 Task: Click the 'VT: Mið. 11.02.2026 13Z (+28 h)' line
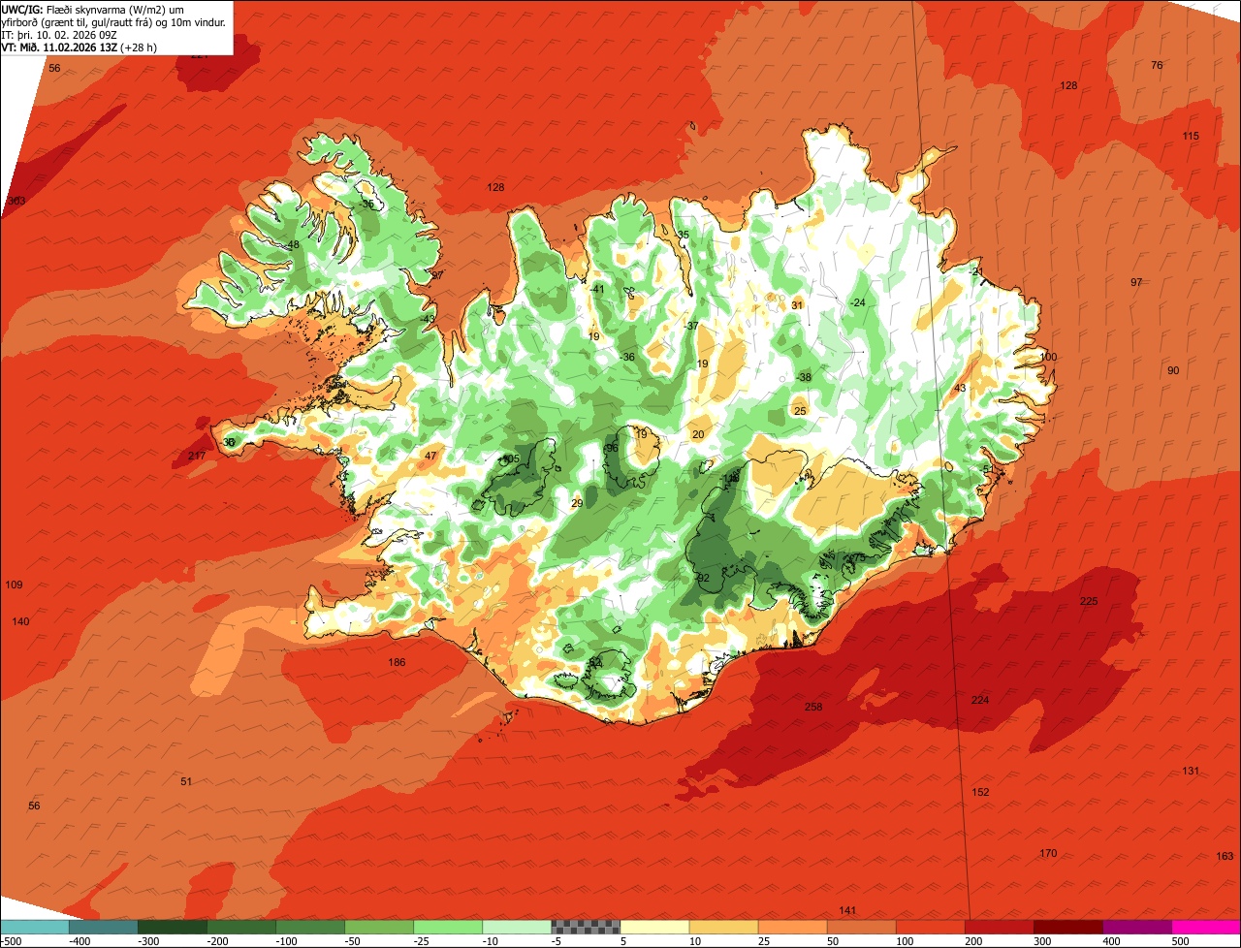[80, 47]
